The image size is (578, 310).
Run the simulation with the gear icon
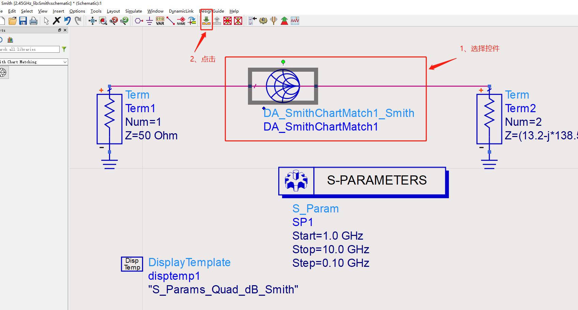coord(263,21)
